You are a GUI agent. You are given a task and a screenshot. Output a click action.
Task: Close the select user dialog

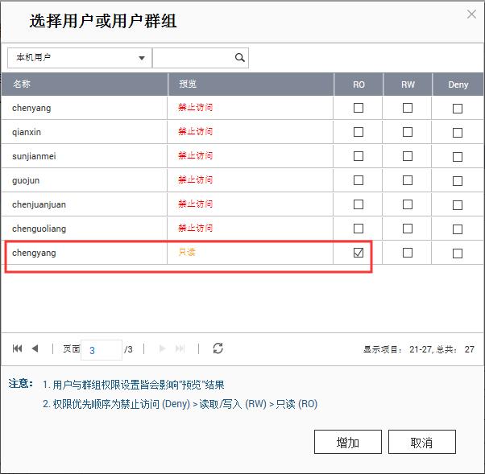coord(471,14)
